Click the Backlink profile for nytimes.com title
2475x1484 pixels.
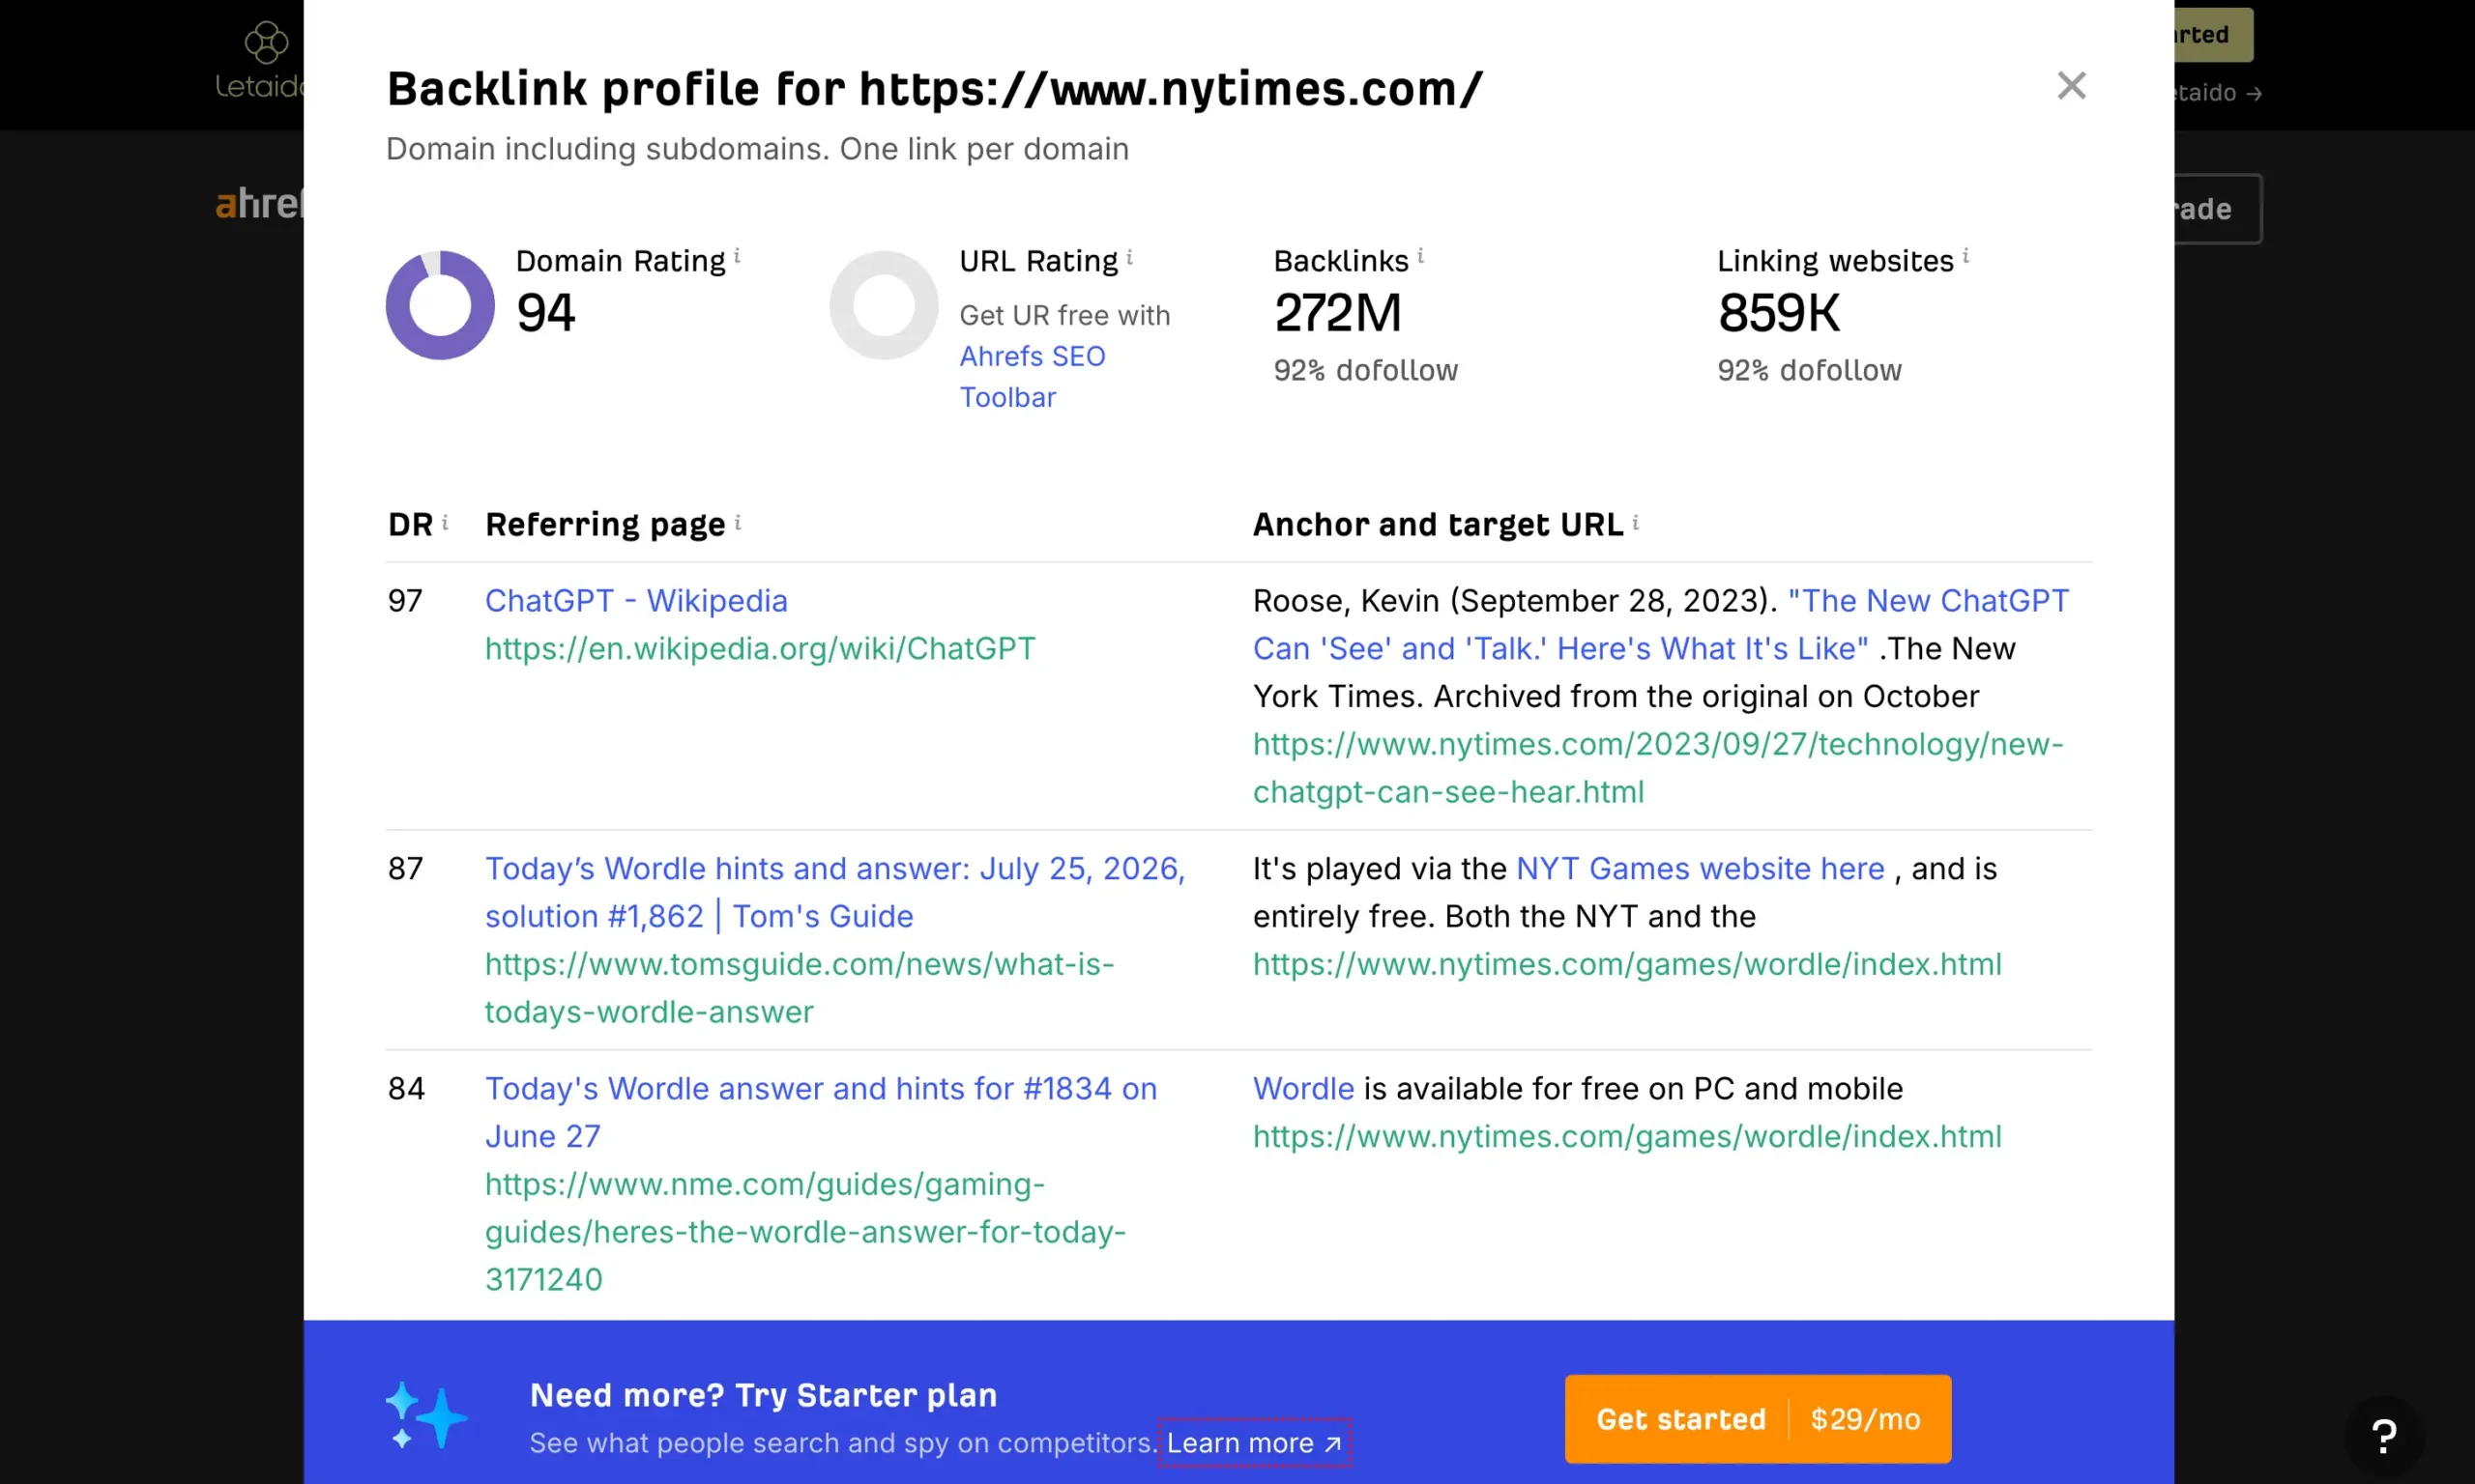tap(934, 89)
